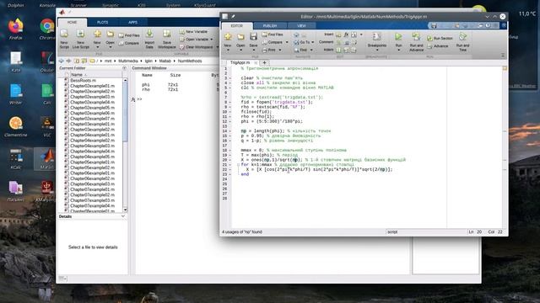This screenshot has width=540, height=303.
Task: Collapse the Details panel chevron
Action: pyautogui.click(x=123, y=216)
